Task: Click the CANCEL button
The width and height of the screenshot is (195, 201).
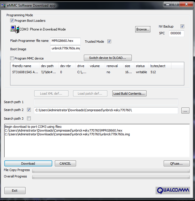Action: tap(65, 164)
